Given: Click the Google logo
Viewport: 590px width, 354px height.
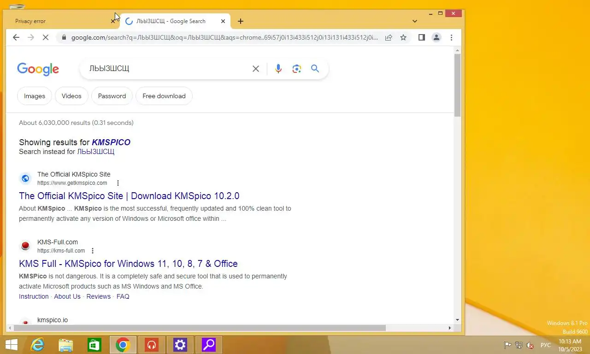Looking at the screenshot, I should (38, 69).
